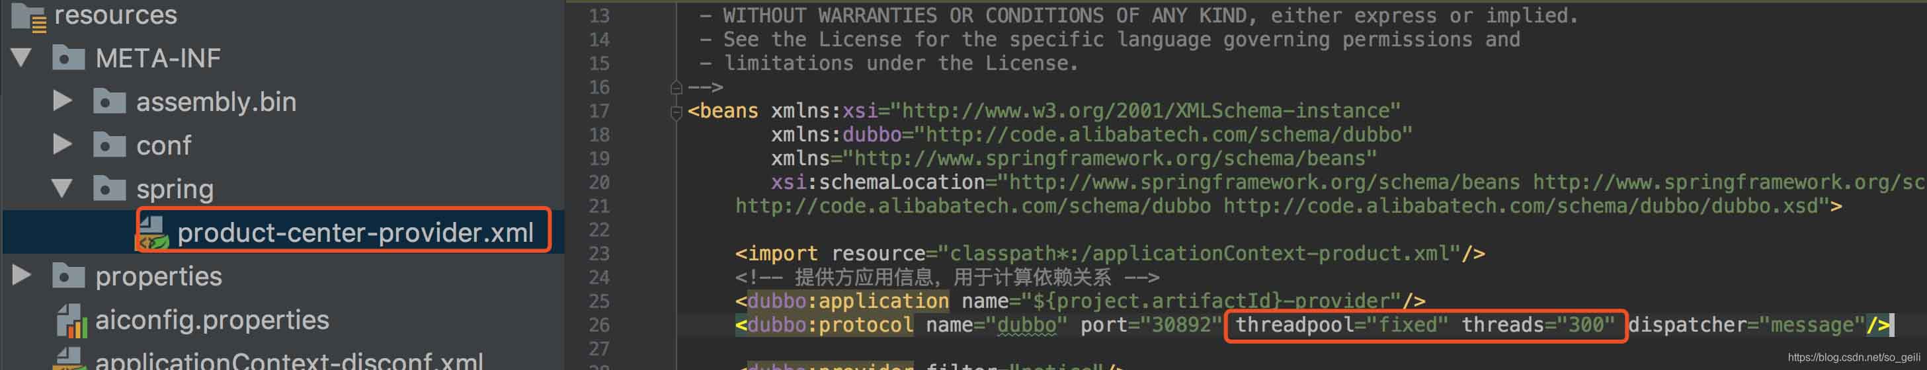The image size is (1927, 370).
Task: Select the resources folder label
Action: point(116,14)
